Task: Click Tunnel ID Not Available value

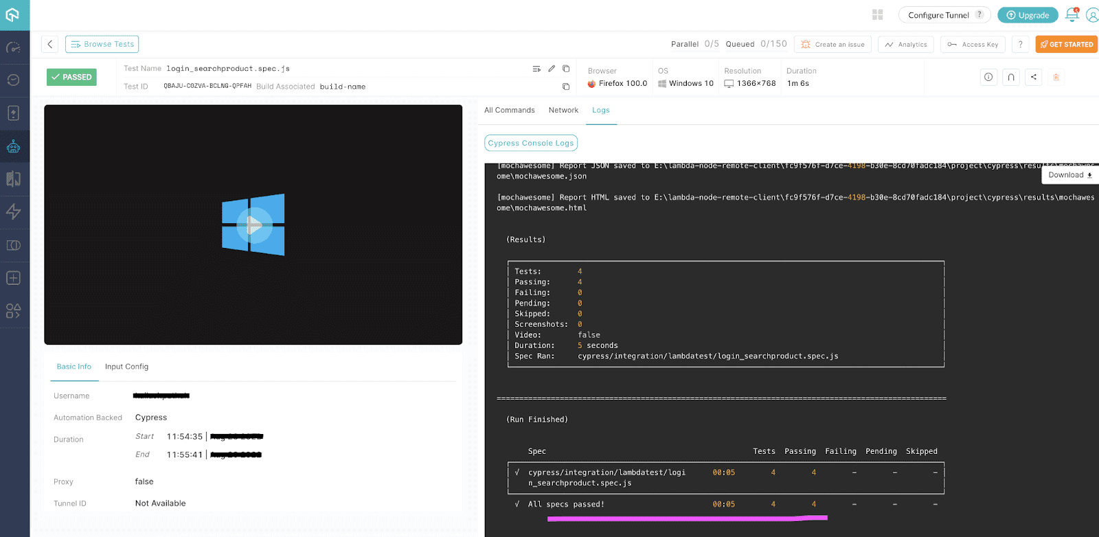Action: click(160, 503)
